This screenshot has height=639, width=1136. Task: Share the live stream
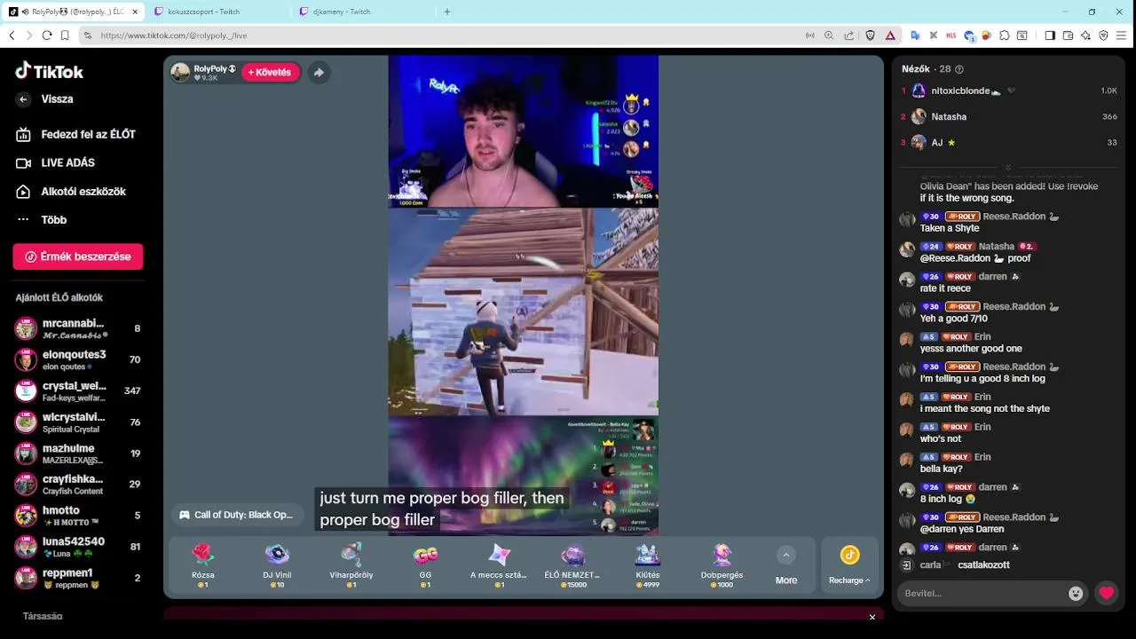tap(319, 73)
